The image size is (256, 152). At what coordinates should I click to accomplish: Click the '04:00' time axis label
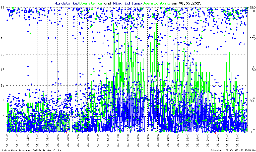(x=47, y=137)
